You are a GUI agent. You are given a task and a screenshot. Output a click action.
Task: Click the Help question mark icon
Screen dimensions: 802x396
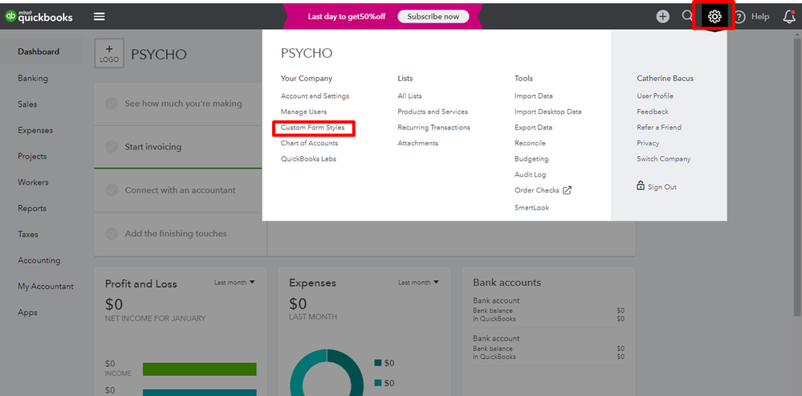(739, 16)
